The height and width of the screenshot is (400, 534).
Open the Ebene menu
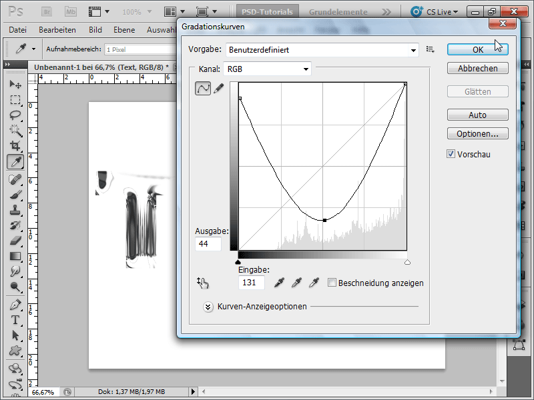pyautogui.click(x=124, y=30)
